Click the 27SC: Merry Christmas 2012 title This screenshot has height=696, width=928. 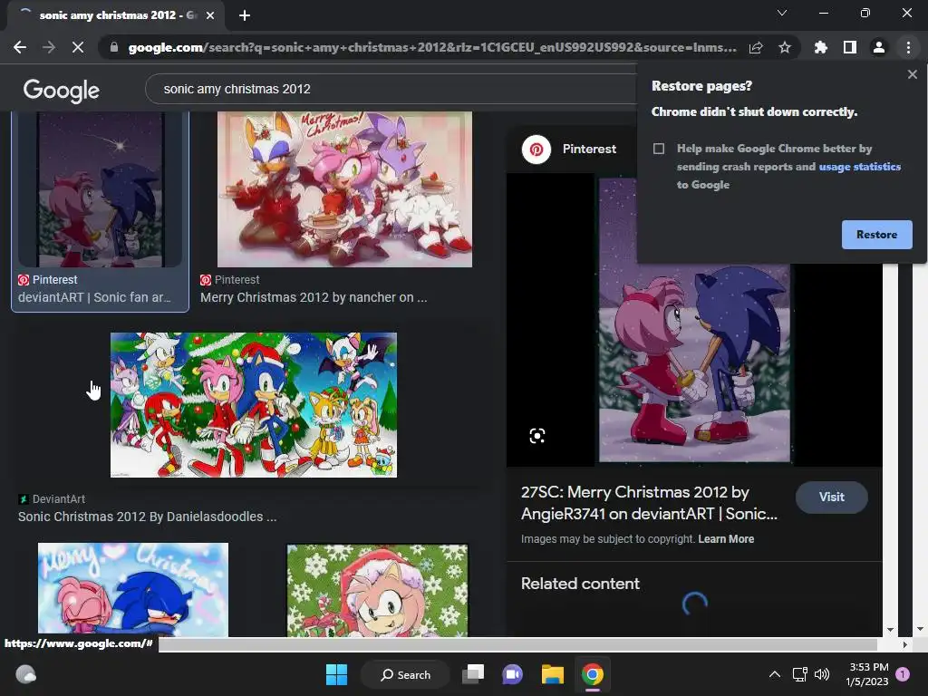(x=649, y=503)
